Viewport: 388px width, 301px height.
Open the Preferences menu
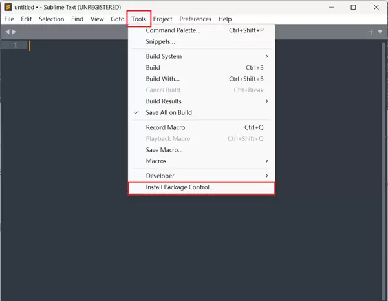click(x=195, y=19)
